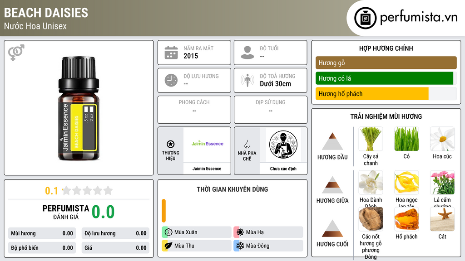
Task: Select the Cỏ grass note image
Action: point(406,139)
